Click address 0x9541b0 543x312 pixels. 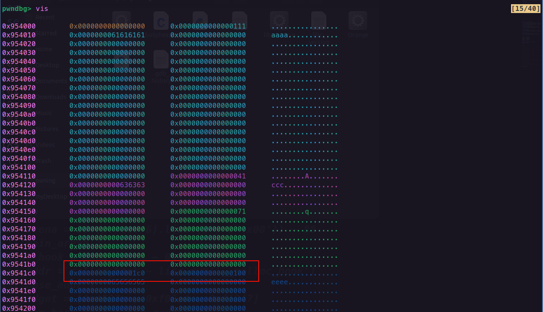tap(19, 264)
